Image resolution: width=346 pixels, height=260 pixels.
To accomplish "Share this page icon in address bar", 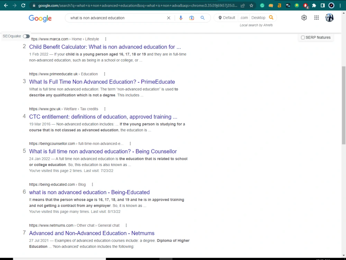I will [243, 6].
